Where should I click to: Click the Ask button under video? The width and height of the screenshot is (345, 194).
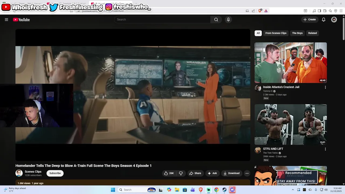[212, 173]
